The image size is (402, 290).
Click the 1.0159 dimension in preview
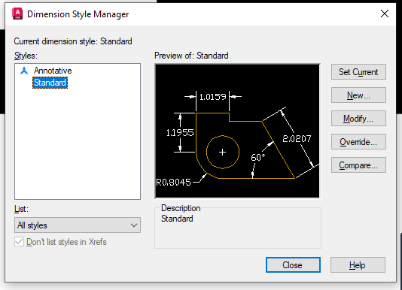213,97
